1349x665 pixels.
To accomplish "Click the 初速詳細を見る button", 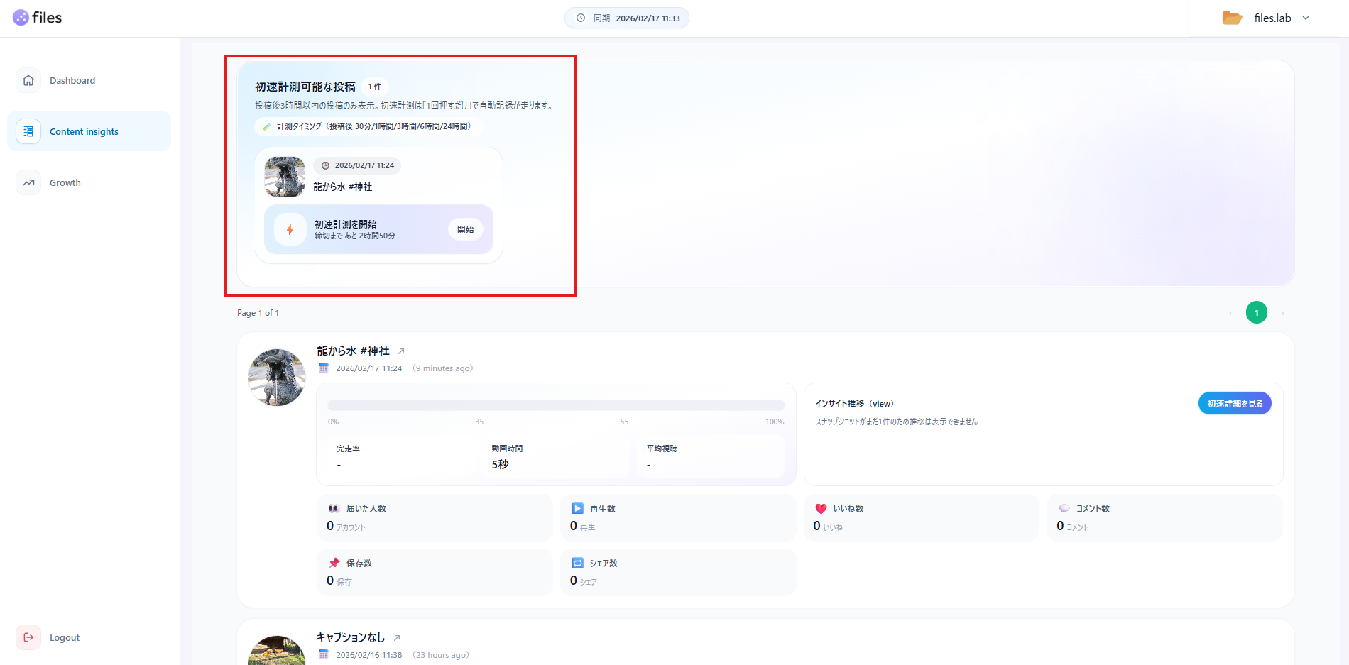I will coord(1235,403).
